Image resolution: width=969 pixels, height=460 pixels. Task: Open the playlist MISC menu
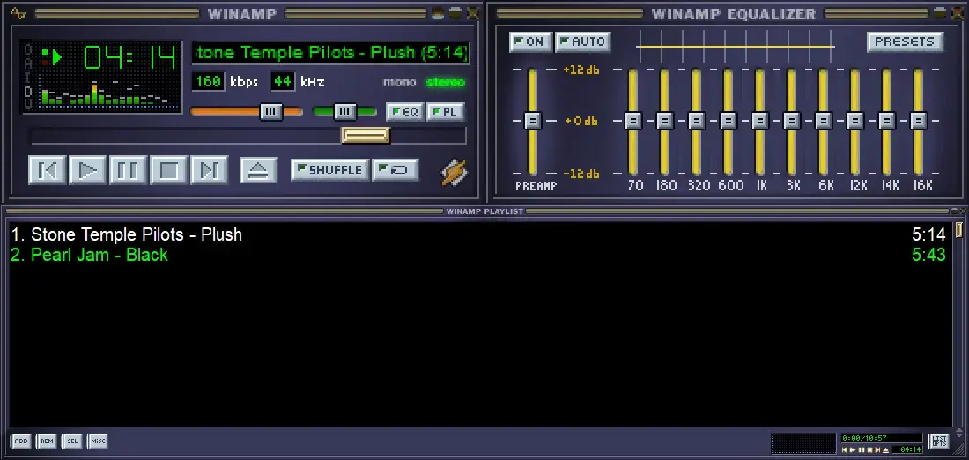click(97, 441)
